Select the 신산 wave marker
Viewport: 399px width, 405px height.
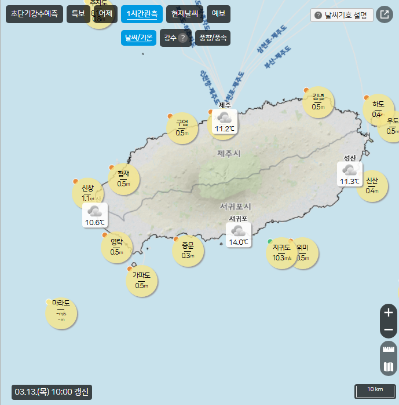point(372,186)
